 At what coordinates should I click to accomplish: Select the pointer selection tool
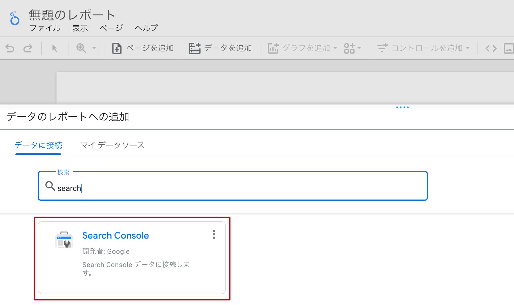coord(55,48)
